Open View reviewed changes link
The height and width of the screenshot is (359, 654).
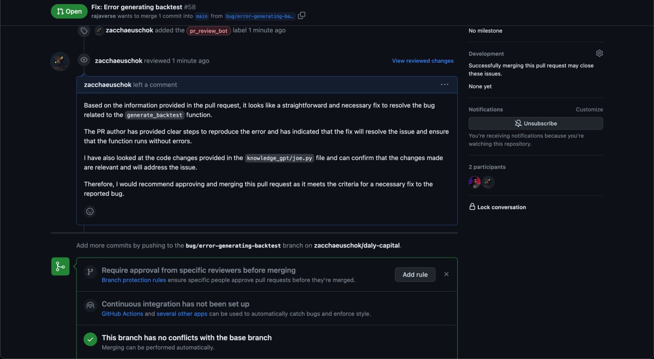click(x=423, y=61)
